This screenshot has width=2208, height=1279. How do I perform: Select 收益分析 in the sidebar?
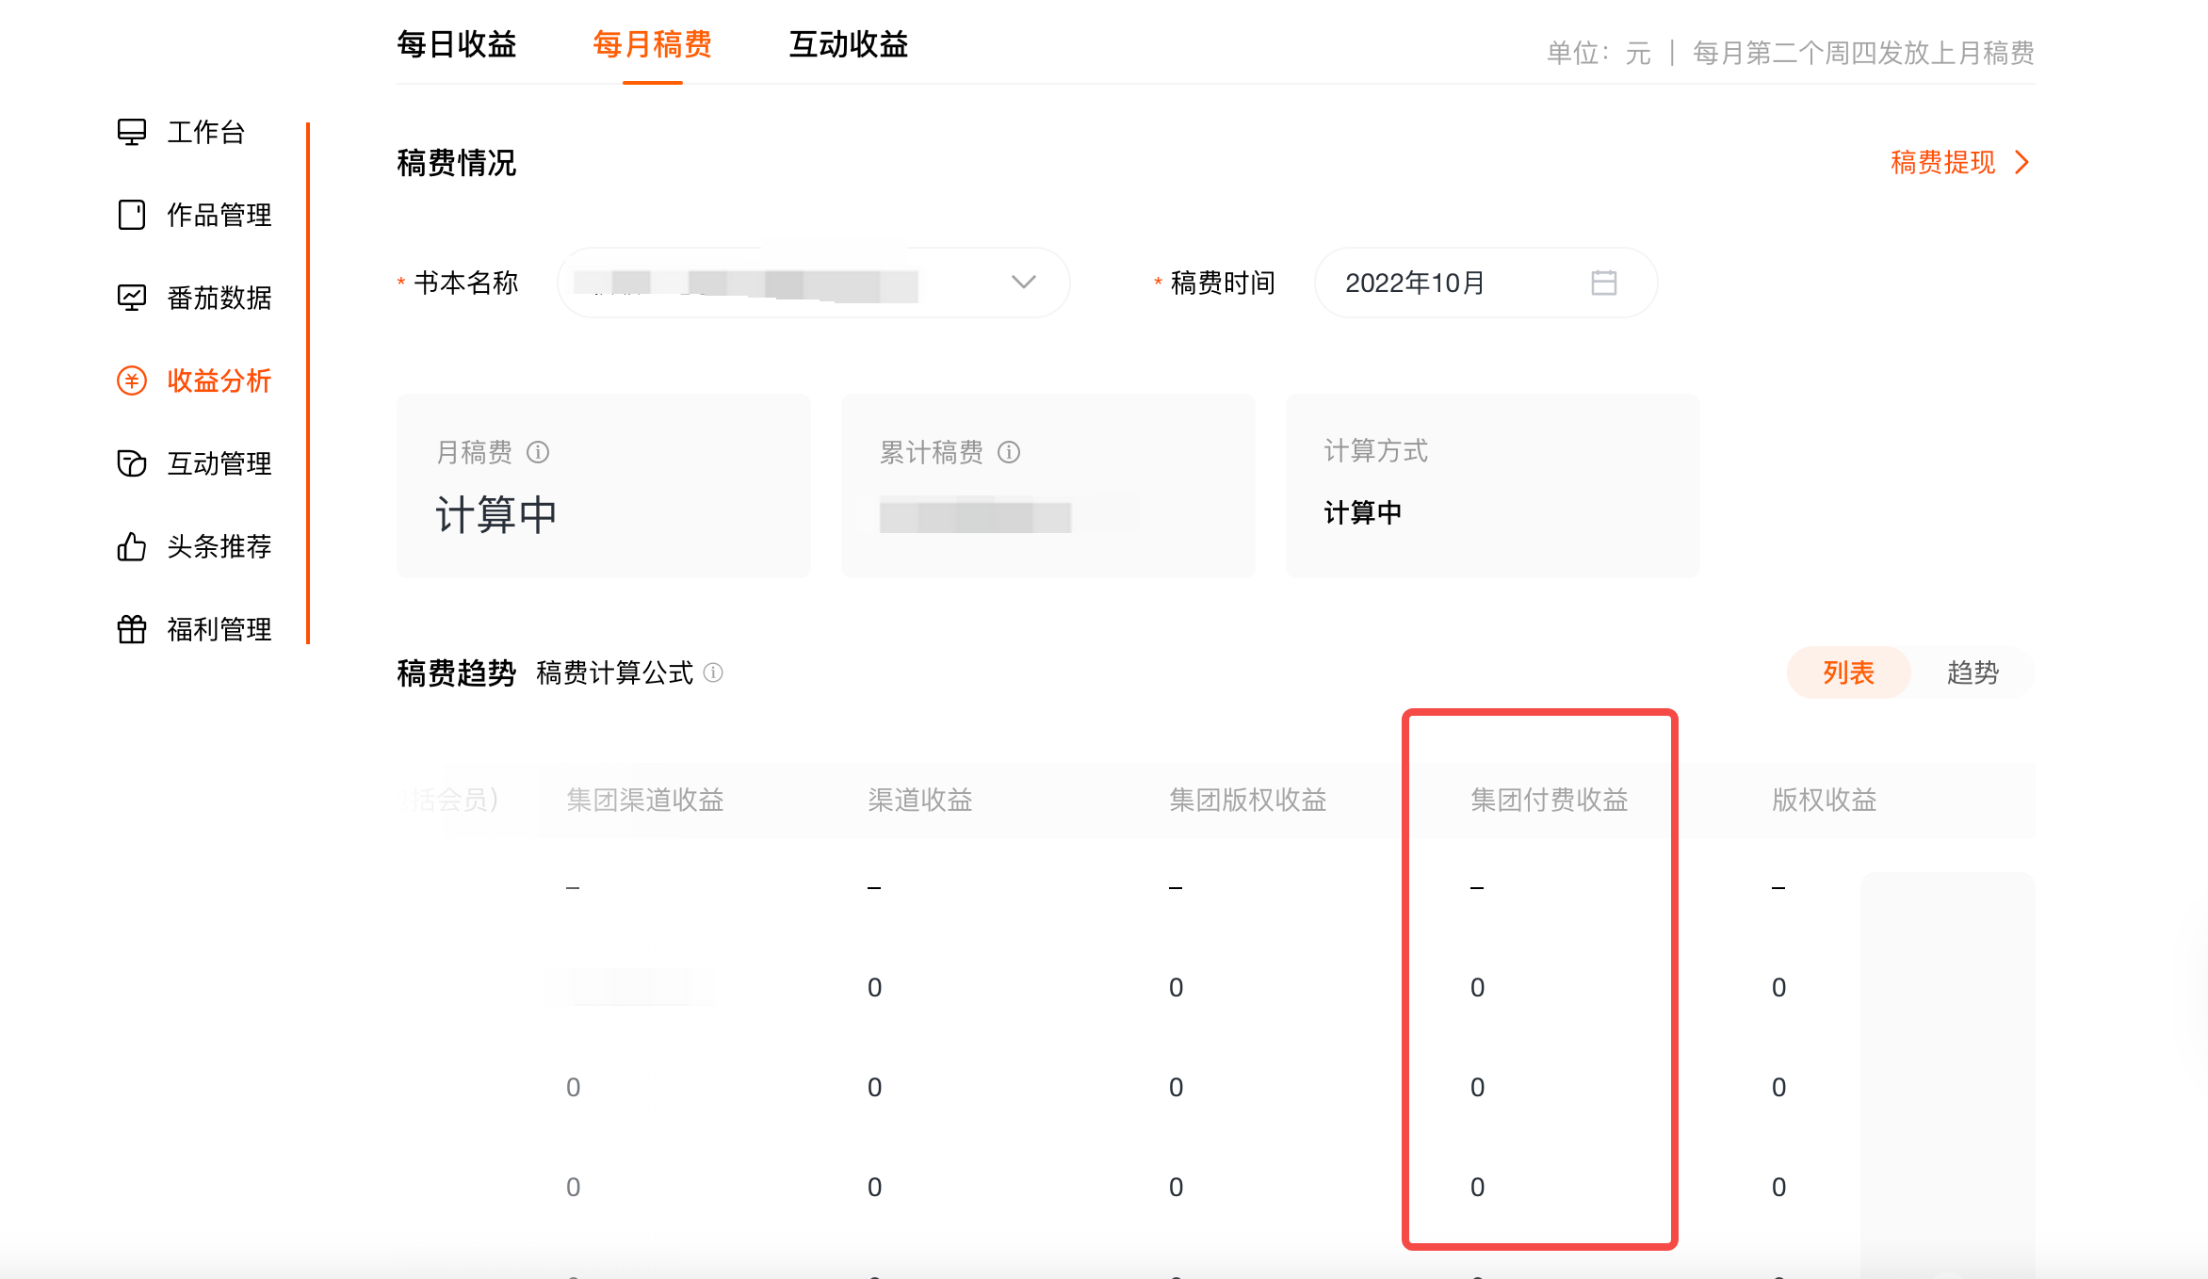click(219, 380)
